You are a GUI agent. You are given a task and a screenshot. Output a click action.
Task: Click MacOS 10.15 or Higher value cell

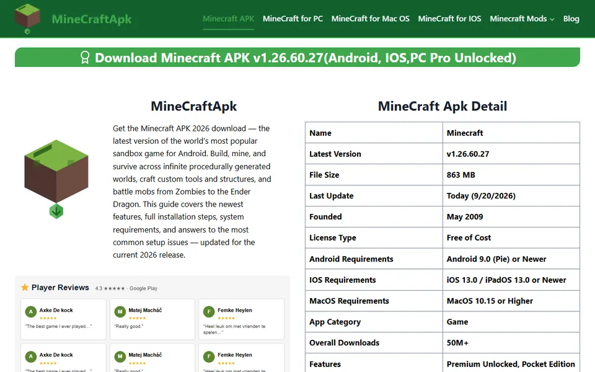[511, 301]
